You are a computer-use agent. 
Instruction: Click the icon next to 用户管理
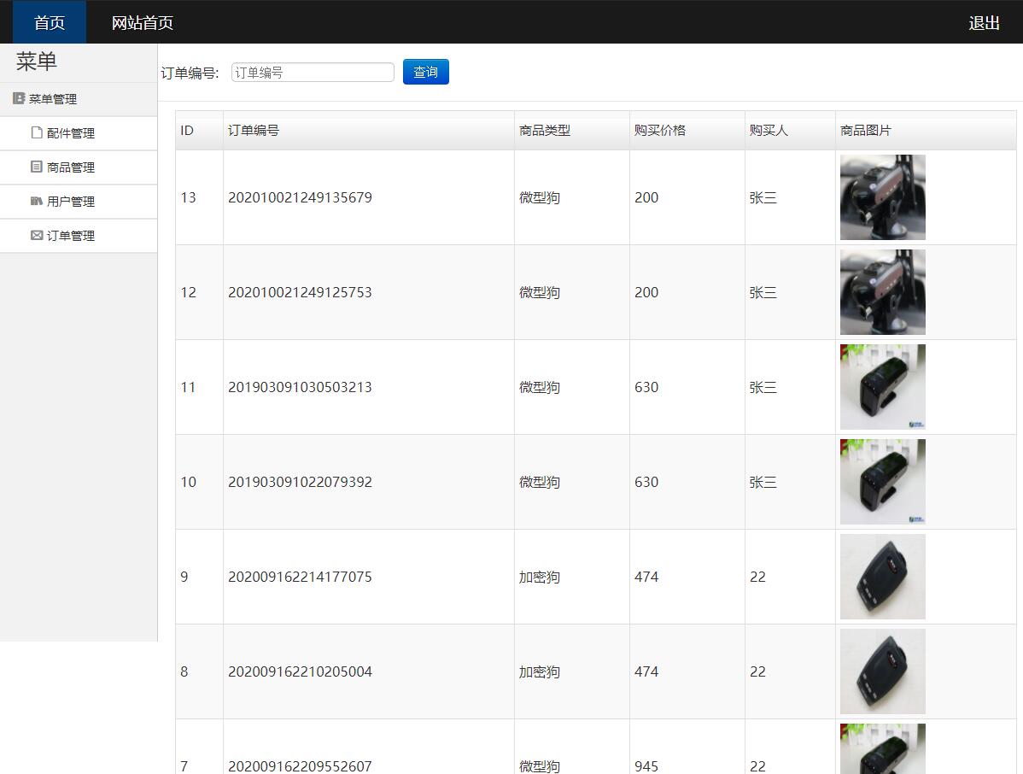37,202
